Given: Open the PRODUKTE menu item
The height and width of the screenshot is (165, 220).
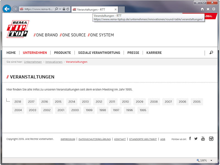Looking at the screenshot, I should click(62, 53).
